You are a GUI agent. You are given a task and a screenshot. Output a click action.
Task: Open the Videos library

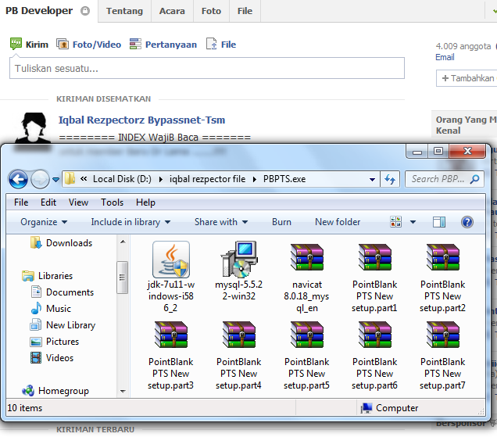(52, 358)
